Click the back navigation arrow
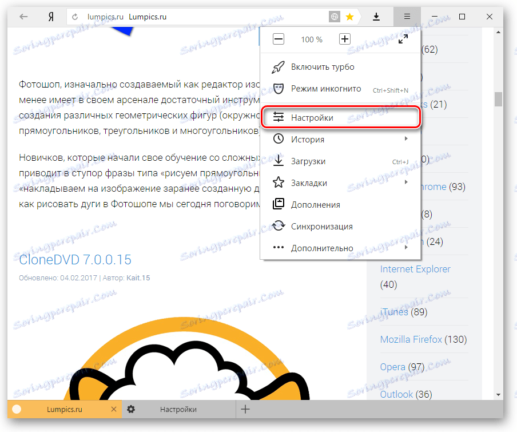The height and width of the screenshot is (432, 517). 23,17
